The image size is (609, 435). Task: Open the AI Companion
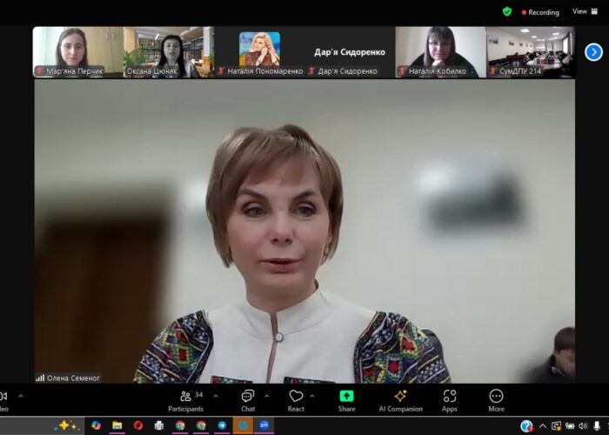pyautogui.click(x=400, y=399)
